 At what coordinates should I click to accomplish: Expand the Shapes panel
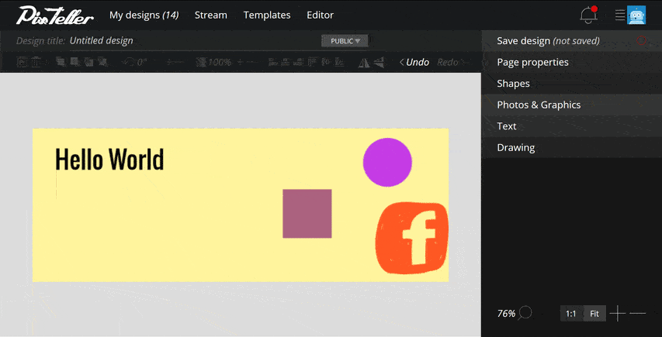pyautogui.click(x=572, y=84)
